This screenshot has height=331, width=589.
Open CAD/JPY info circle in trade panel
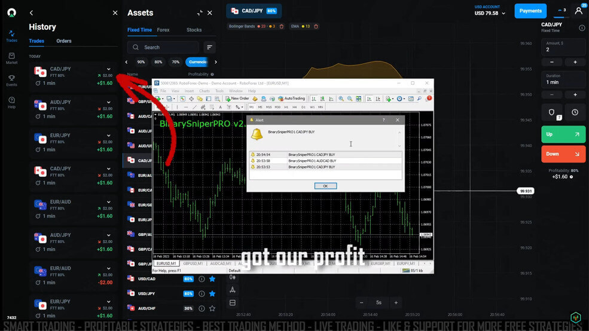[581, 27]
